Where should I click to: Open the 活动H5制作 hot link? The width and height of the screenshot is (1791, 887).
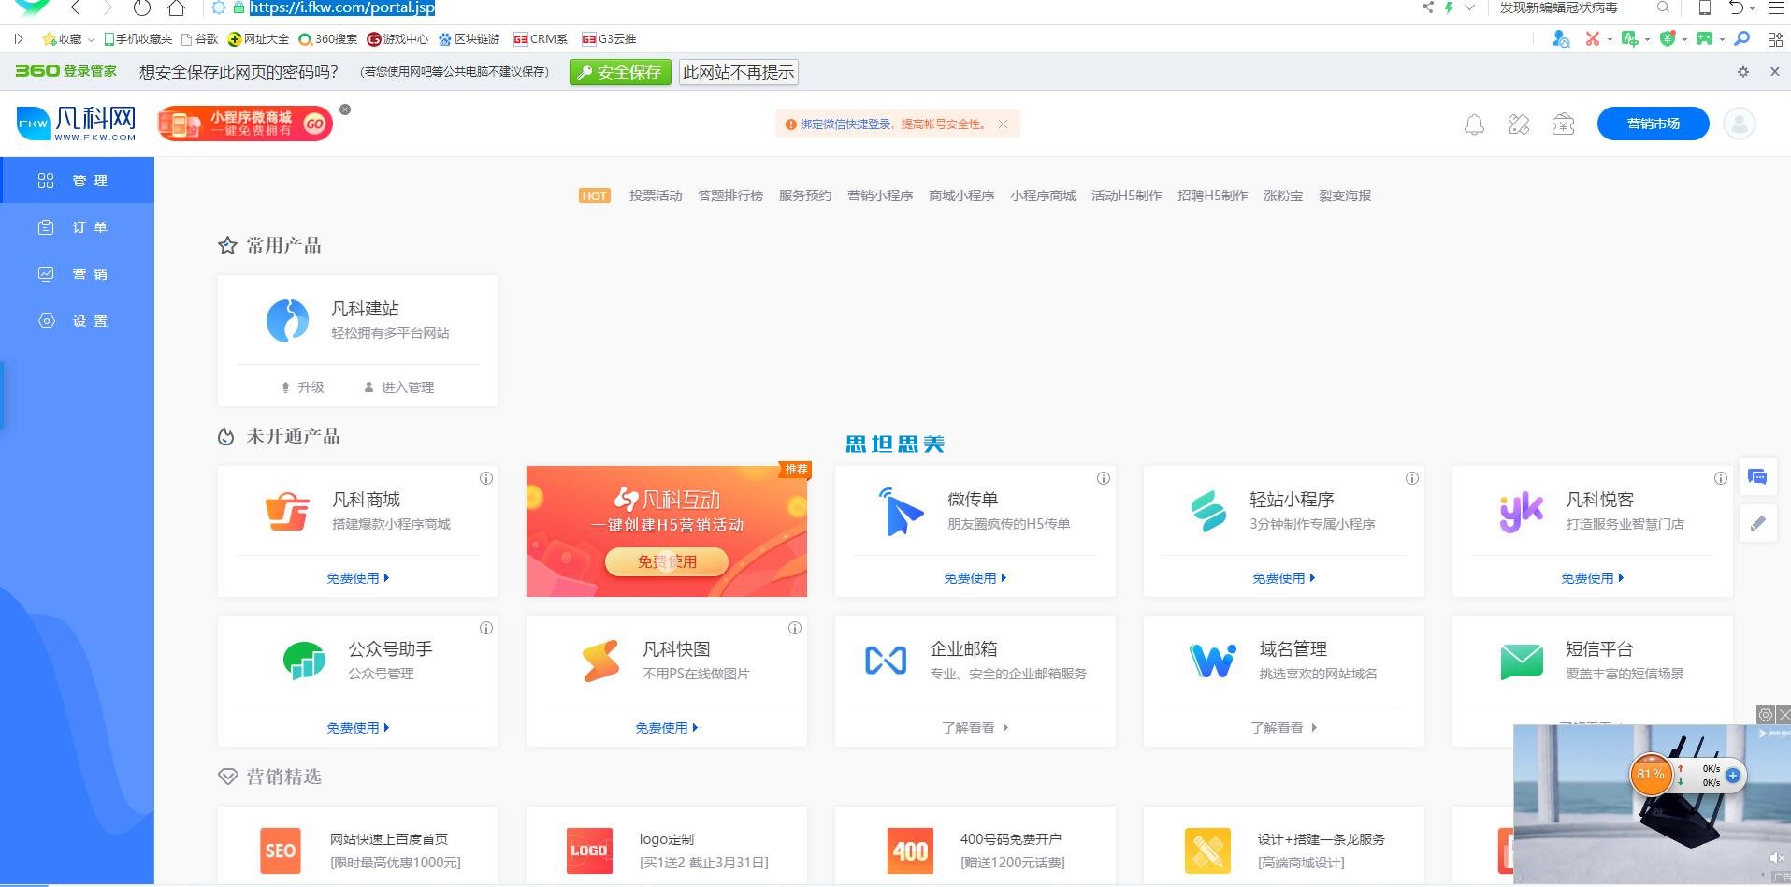pyautogui.click(x=1127, y=196)
